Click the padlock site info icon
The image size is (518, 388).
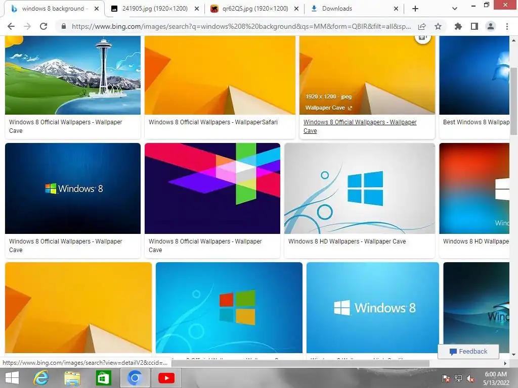(x=64, y=26)
